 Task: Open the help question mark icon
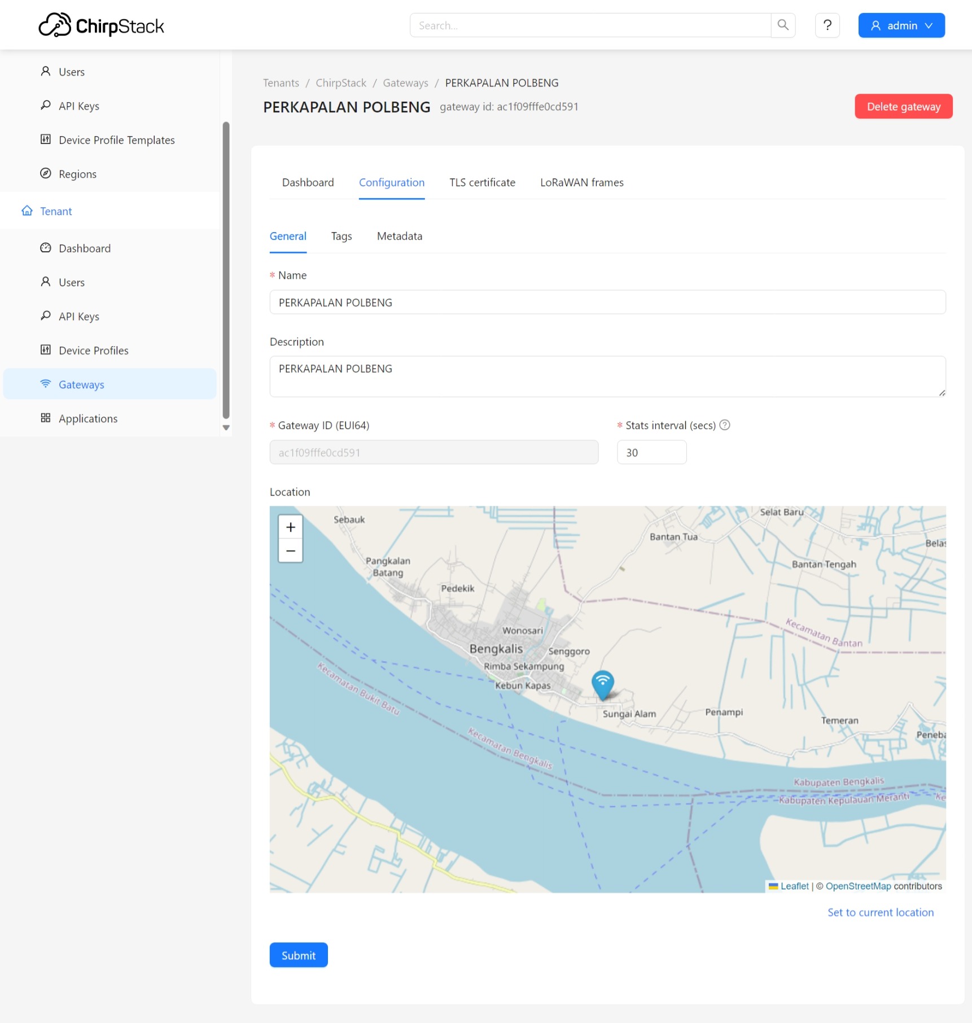(827, 25)
